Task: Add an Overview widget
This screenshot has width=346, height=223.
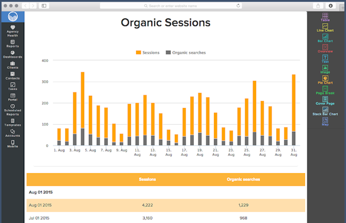Action: pyautogui.click(x=325, y=49)
